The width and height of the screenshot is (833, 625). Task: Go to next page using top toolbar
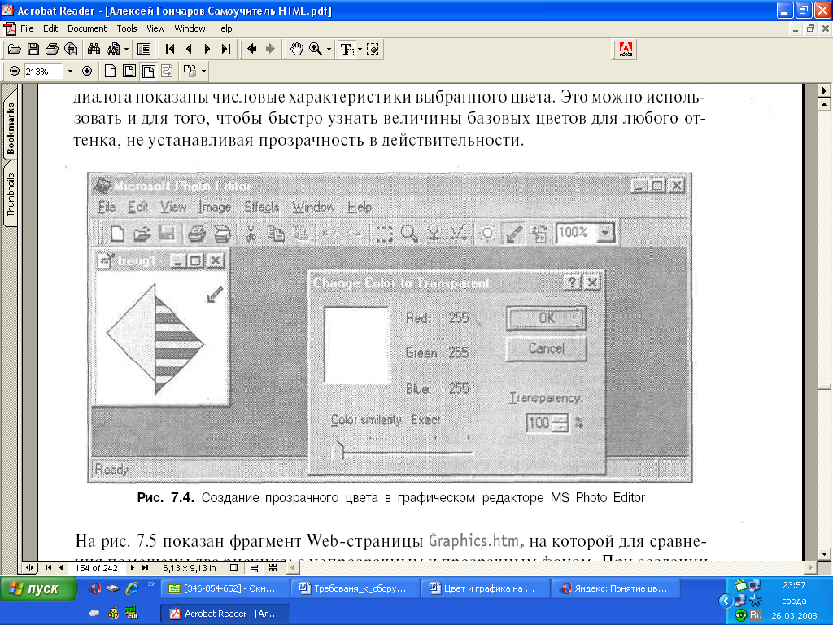207,50
